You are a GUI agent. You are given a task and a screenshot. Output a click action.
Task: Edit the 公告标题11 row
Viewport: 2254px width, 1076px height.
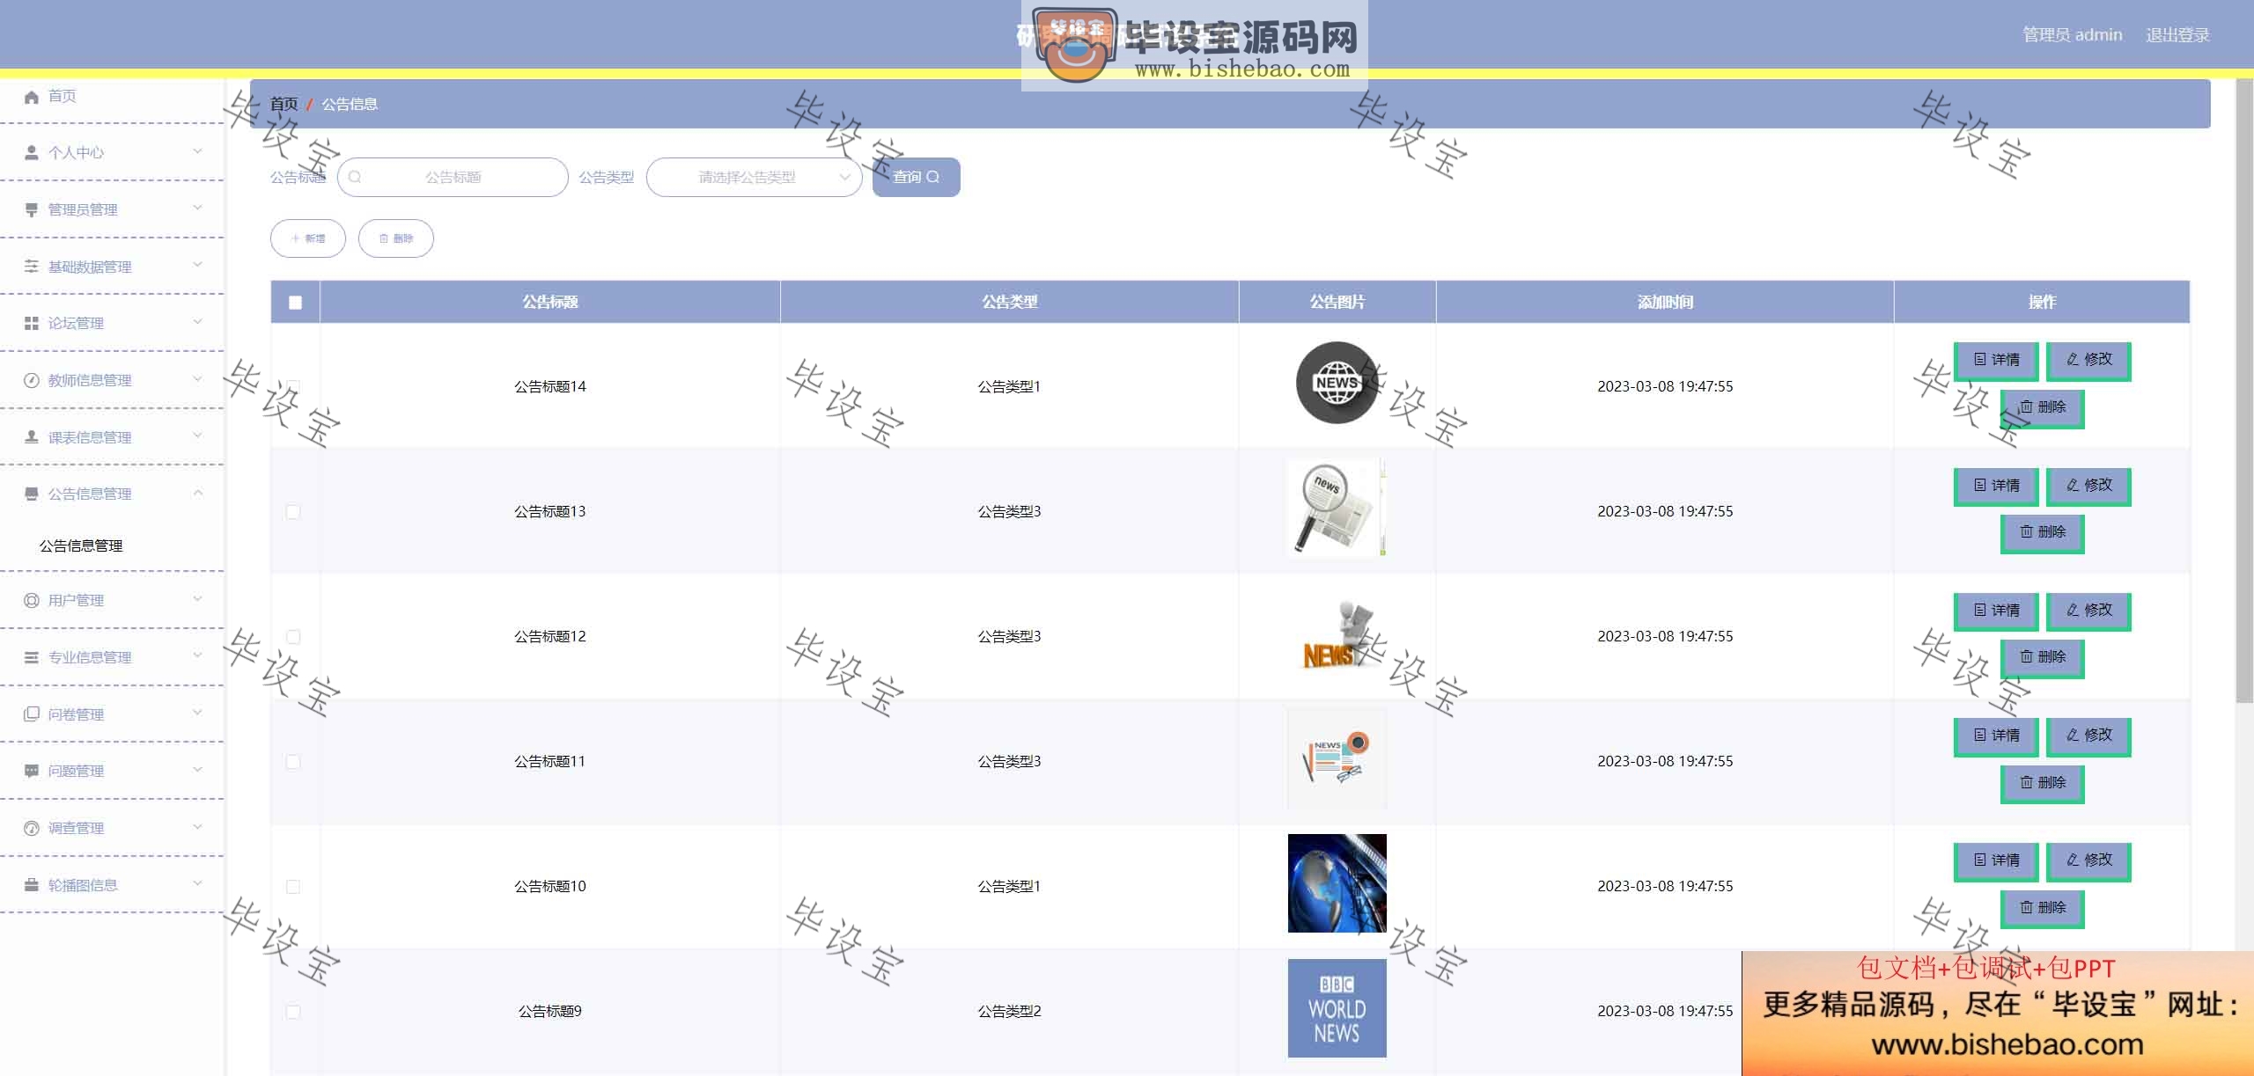click(2088, 736)
